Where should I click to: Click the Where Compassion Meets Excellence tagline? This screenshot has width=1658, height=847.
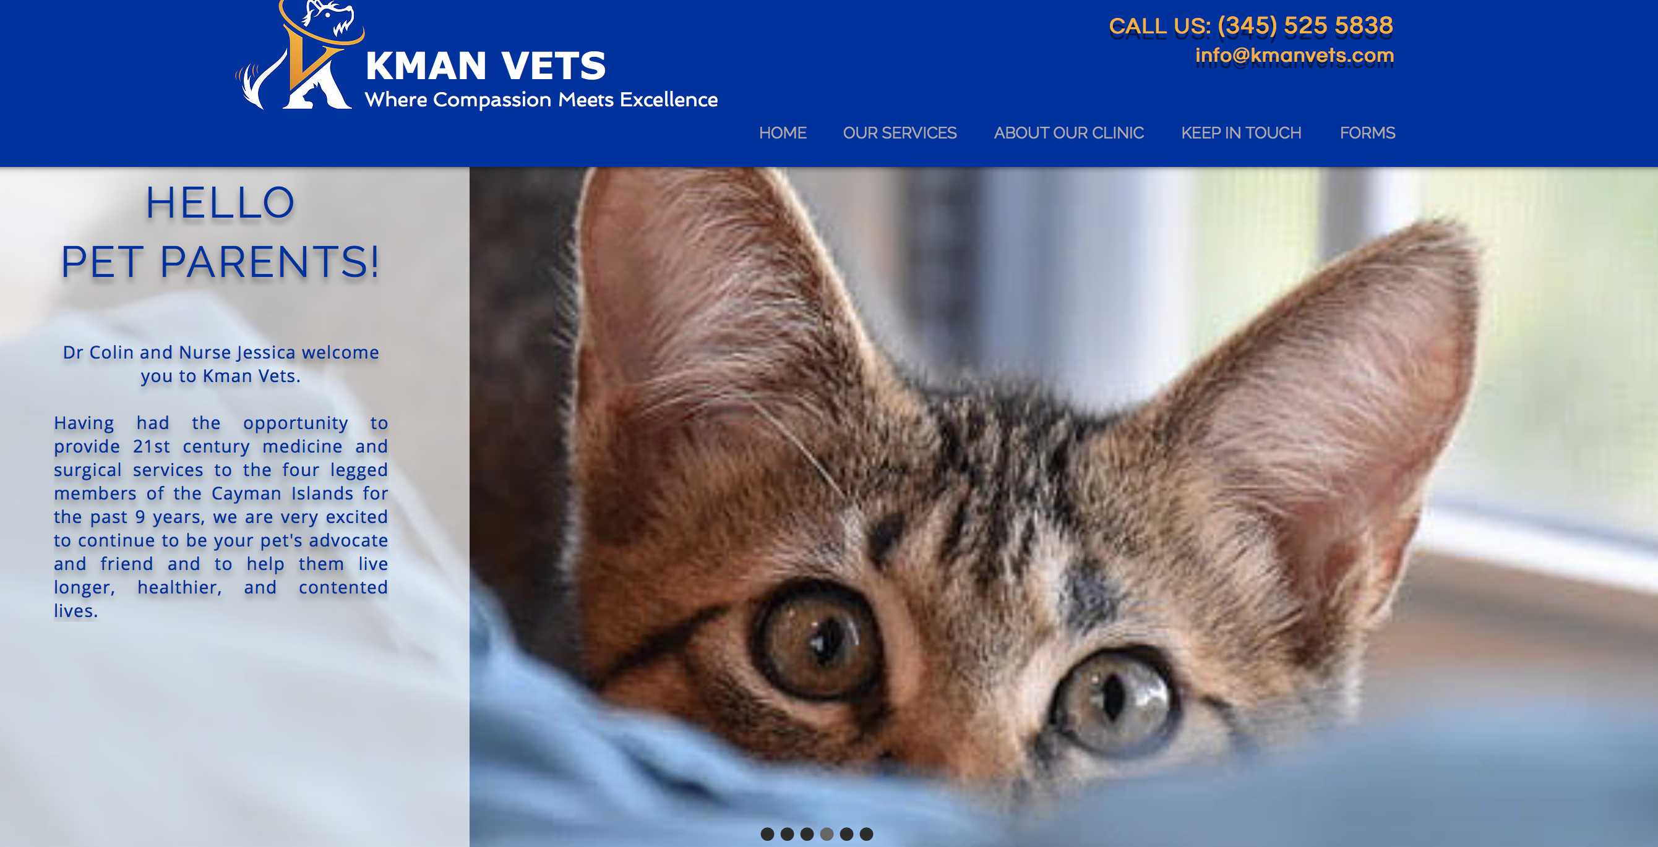point(541,100)
